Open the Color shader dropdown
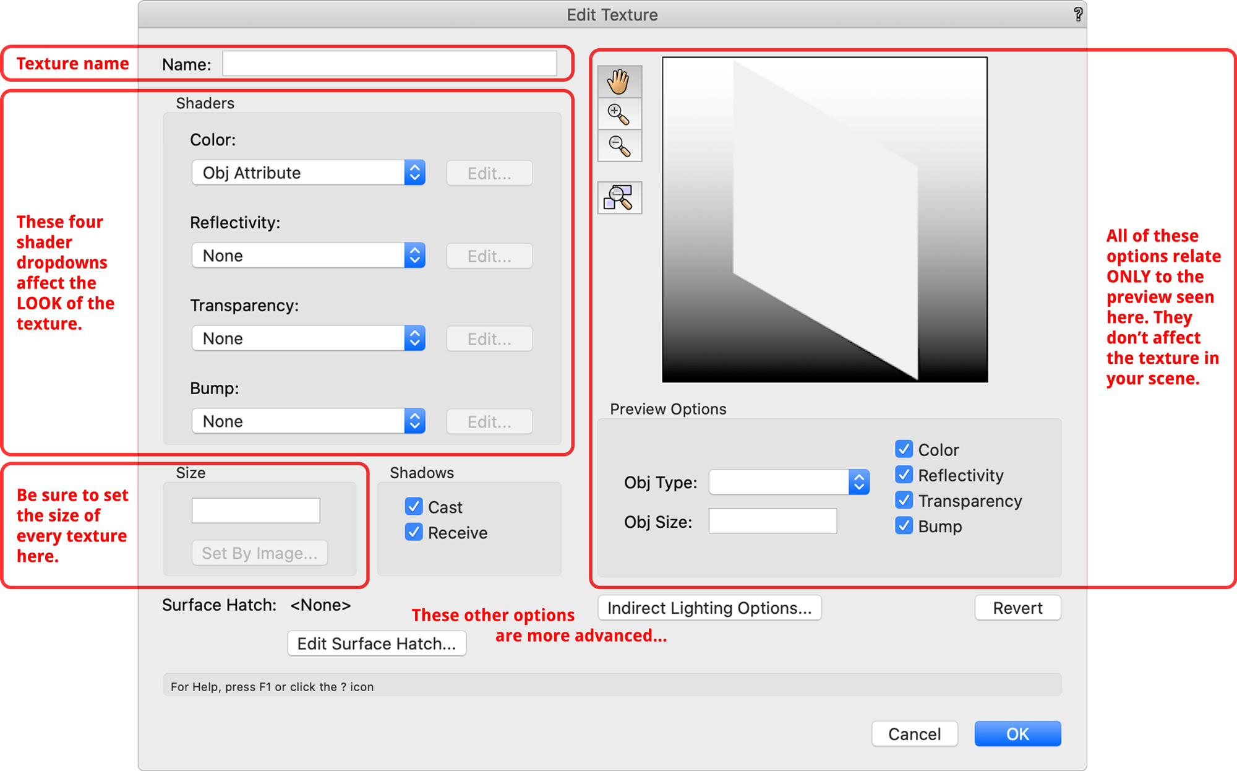The height and width of the screenshot is (771, 1237). coord(308,173)
